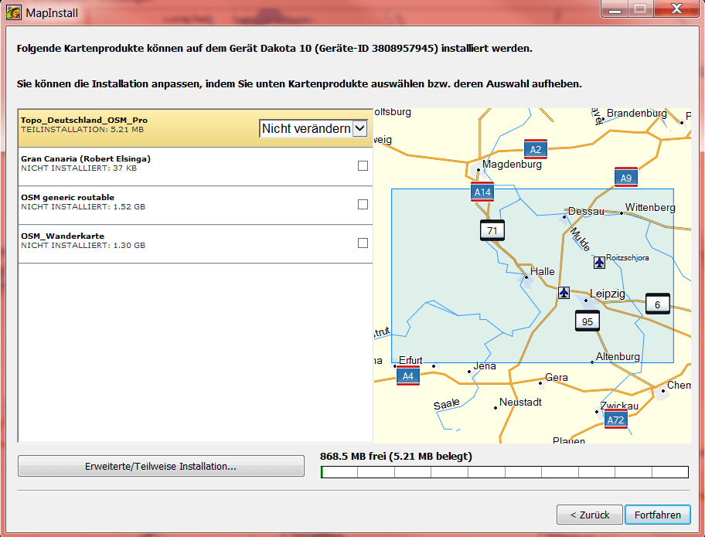Click the A9 autobahn shield on the map
This screenshot has height=537, width=705.
[626, 177]
